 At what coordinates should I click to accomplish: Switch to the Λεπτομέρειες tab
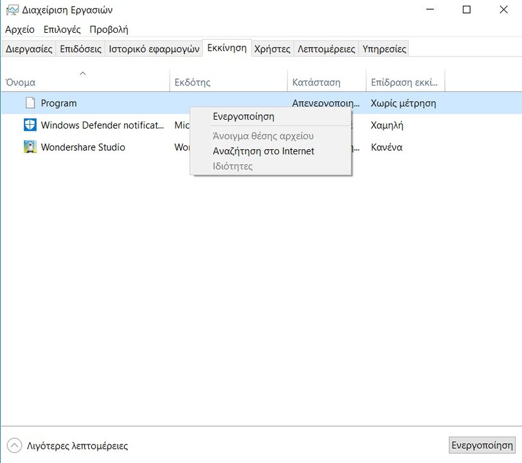click(x=326, y=49)
